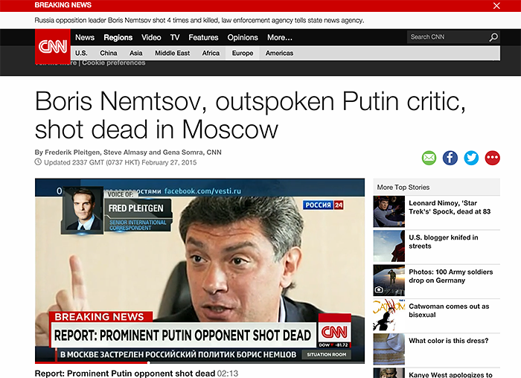
Task: Share article via green email icon
Action: [429, 158]
